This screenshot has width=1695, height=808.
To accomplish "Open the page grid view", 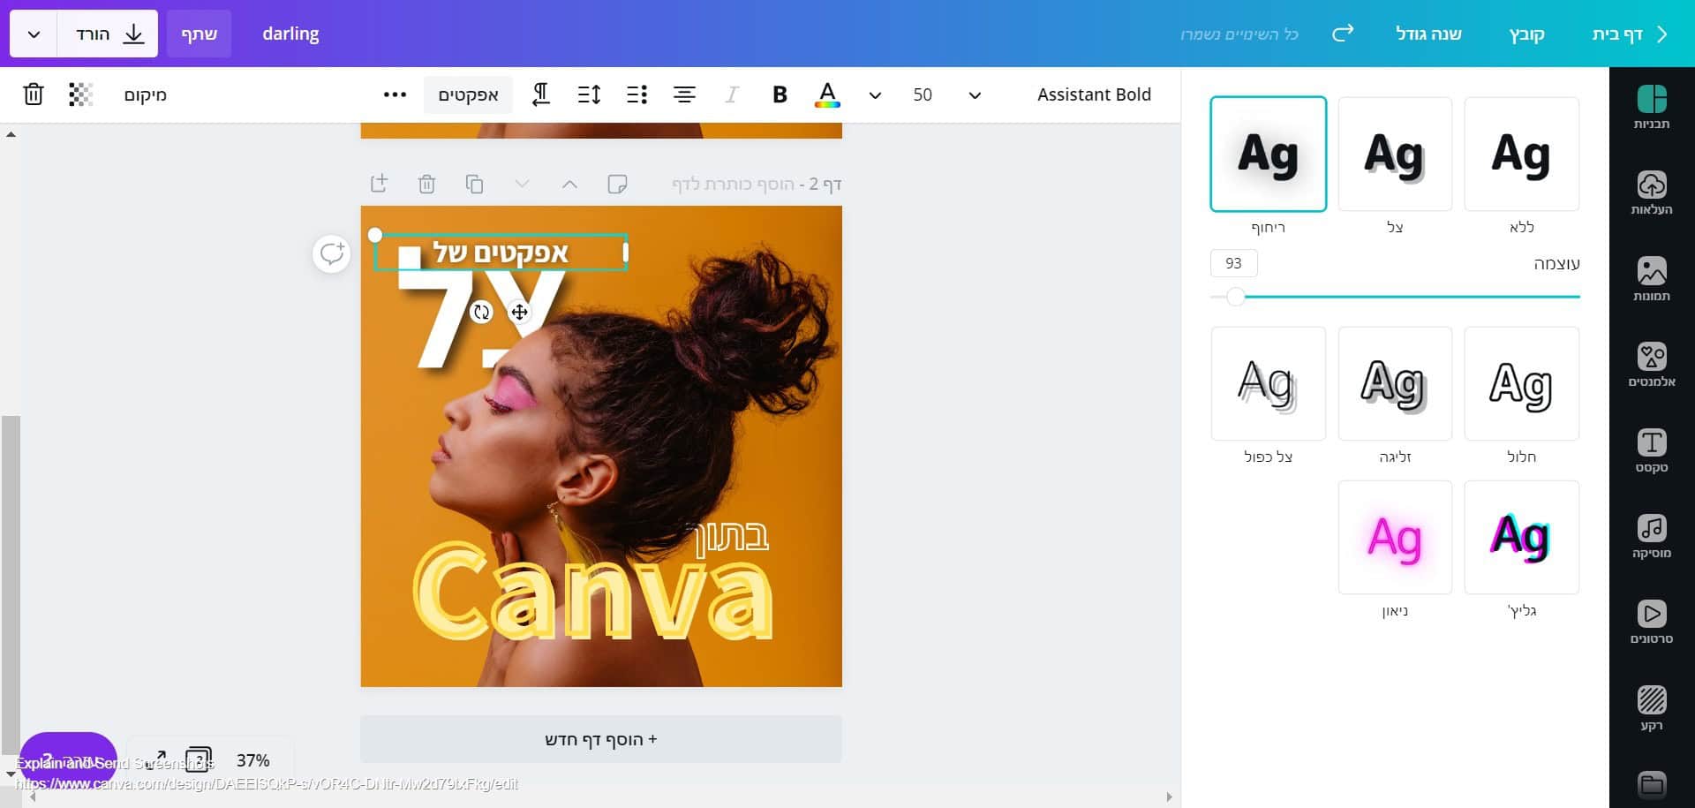I will pos(199,759).
